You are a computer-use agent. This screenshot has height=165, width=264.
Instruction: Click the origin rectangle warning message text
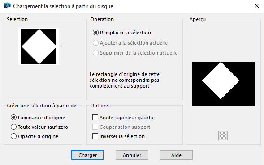click(125, 80)
